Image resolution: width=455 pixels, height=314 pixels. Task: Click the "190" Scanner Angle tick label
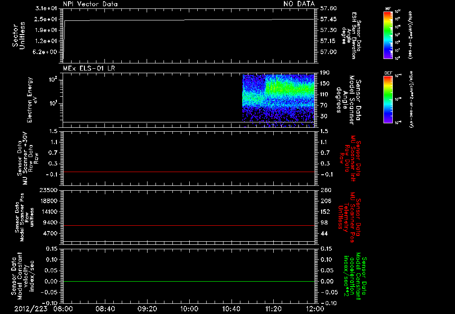tap(325, 73)
